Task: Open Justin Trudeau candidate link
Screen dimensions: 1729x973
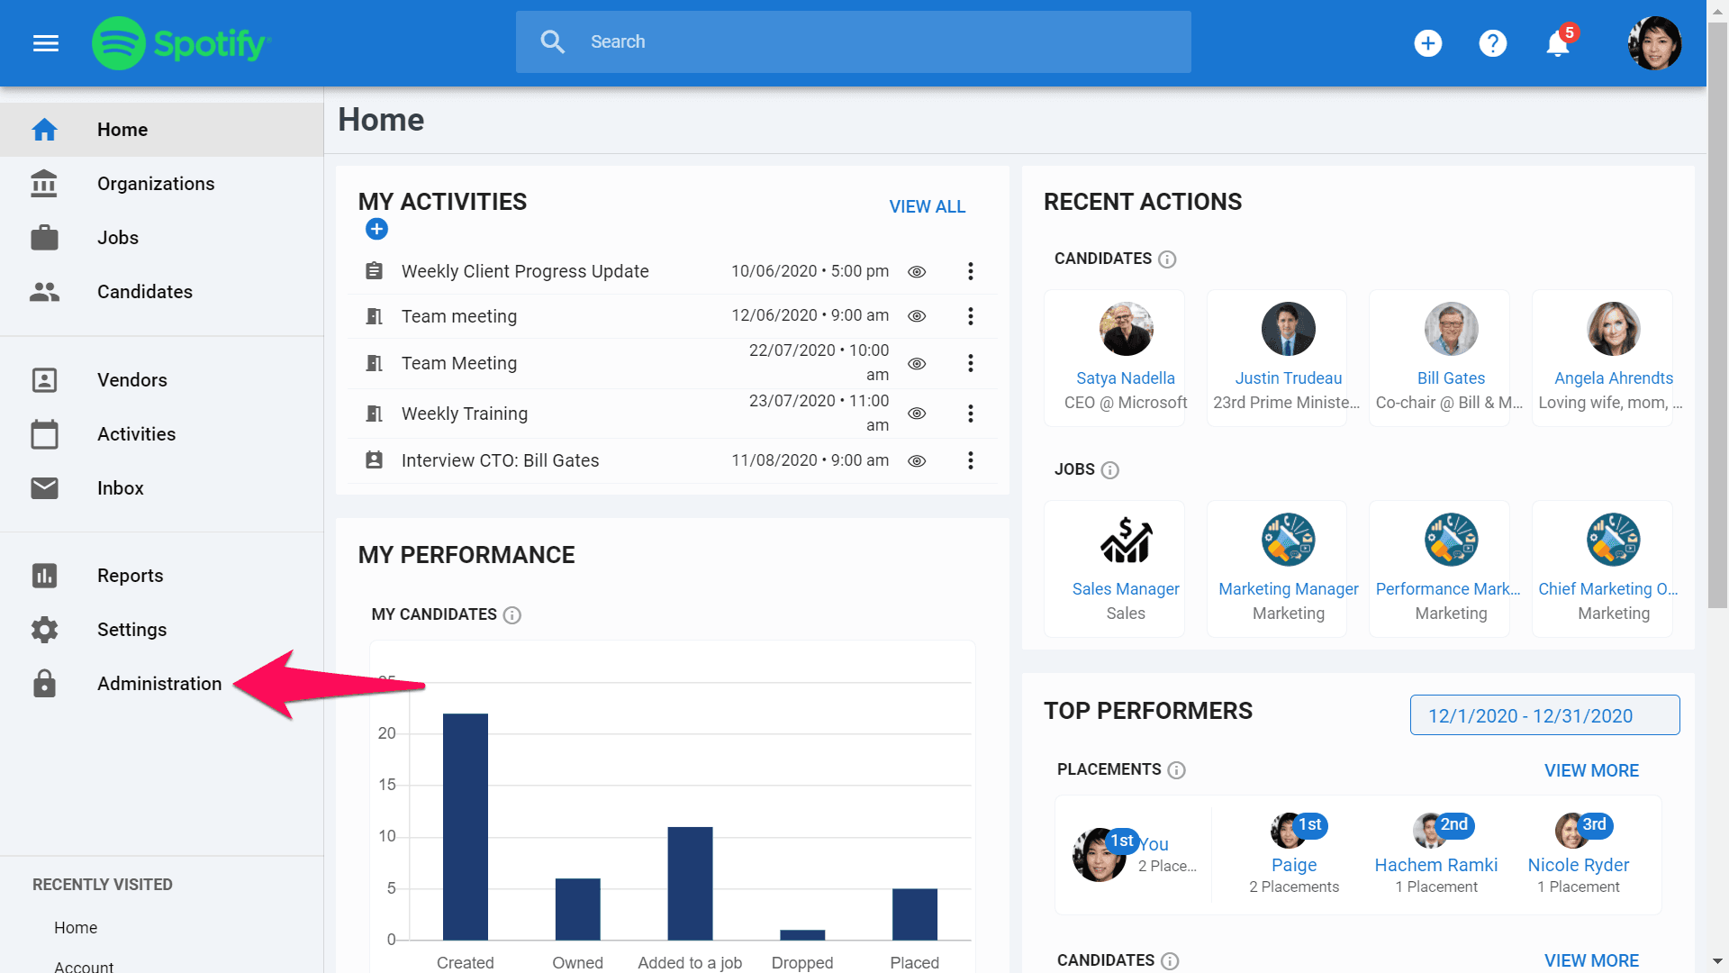Action: pos(1289,378)
